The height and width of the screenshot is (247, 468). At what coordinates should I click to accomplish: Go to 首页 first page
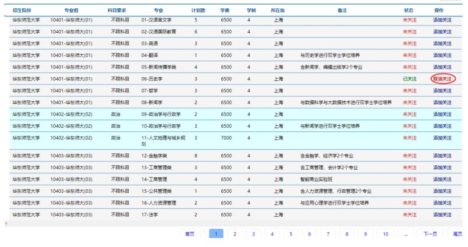[190, 234]
